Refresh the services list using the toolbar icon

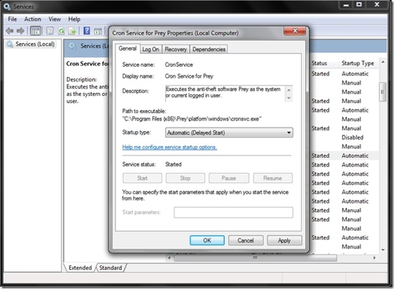pyautogui.click(x=61, y=31)
